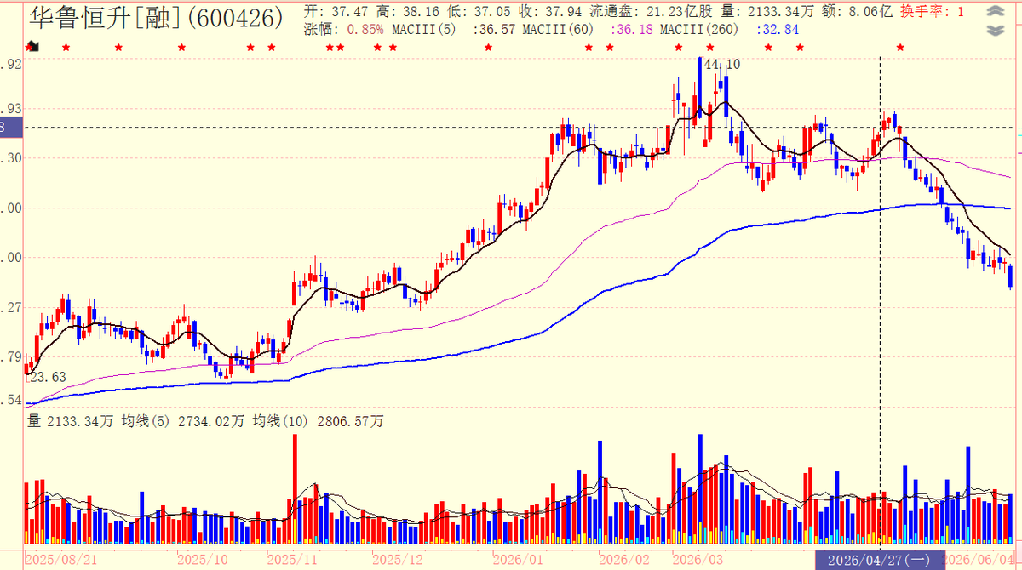This screenshot has height=570, width=1022.
Task: Click the black marker icon below the stock name
Action: tap(32, 45)
